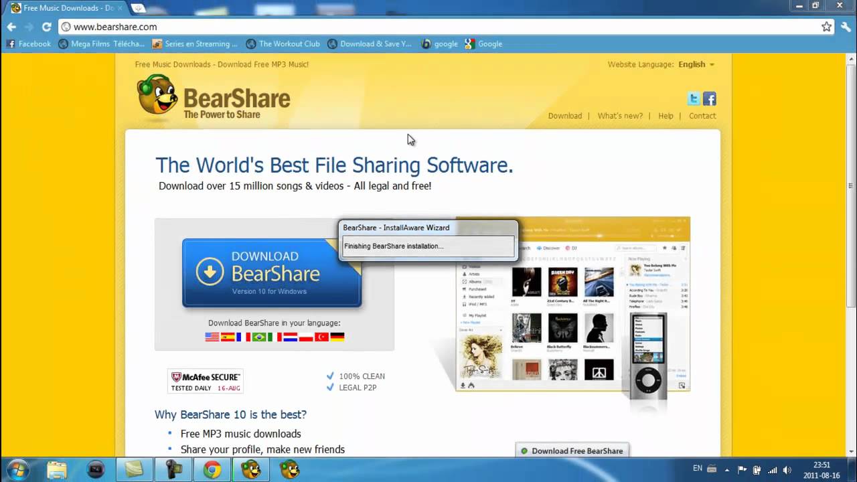Show hidden tray icons arrow

click(x=728, y=469)
